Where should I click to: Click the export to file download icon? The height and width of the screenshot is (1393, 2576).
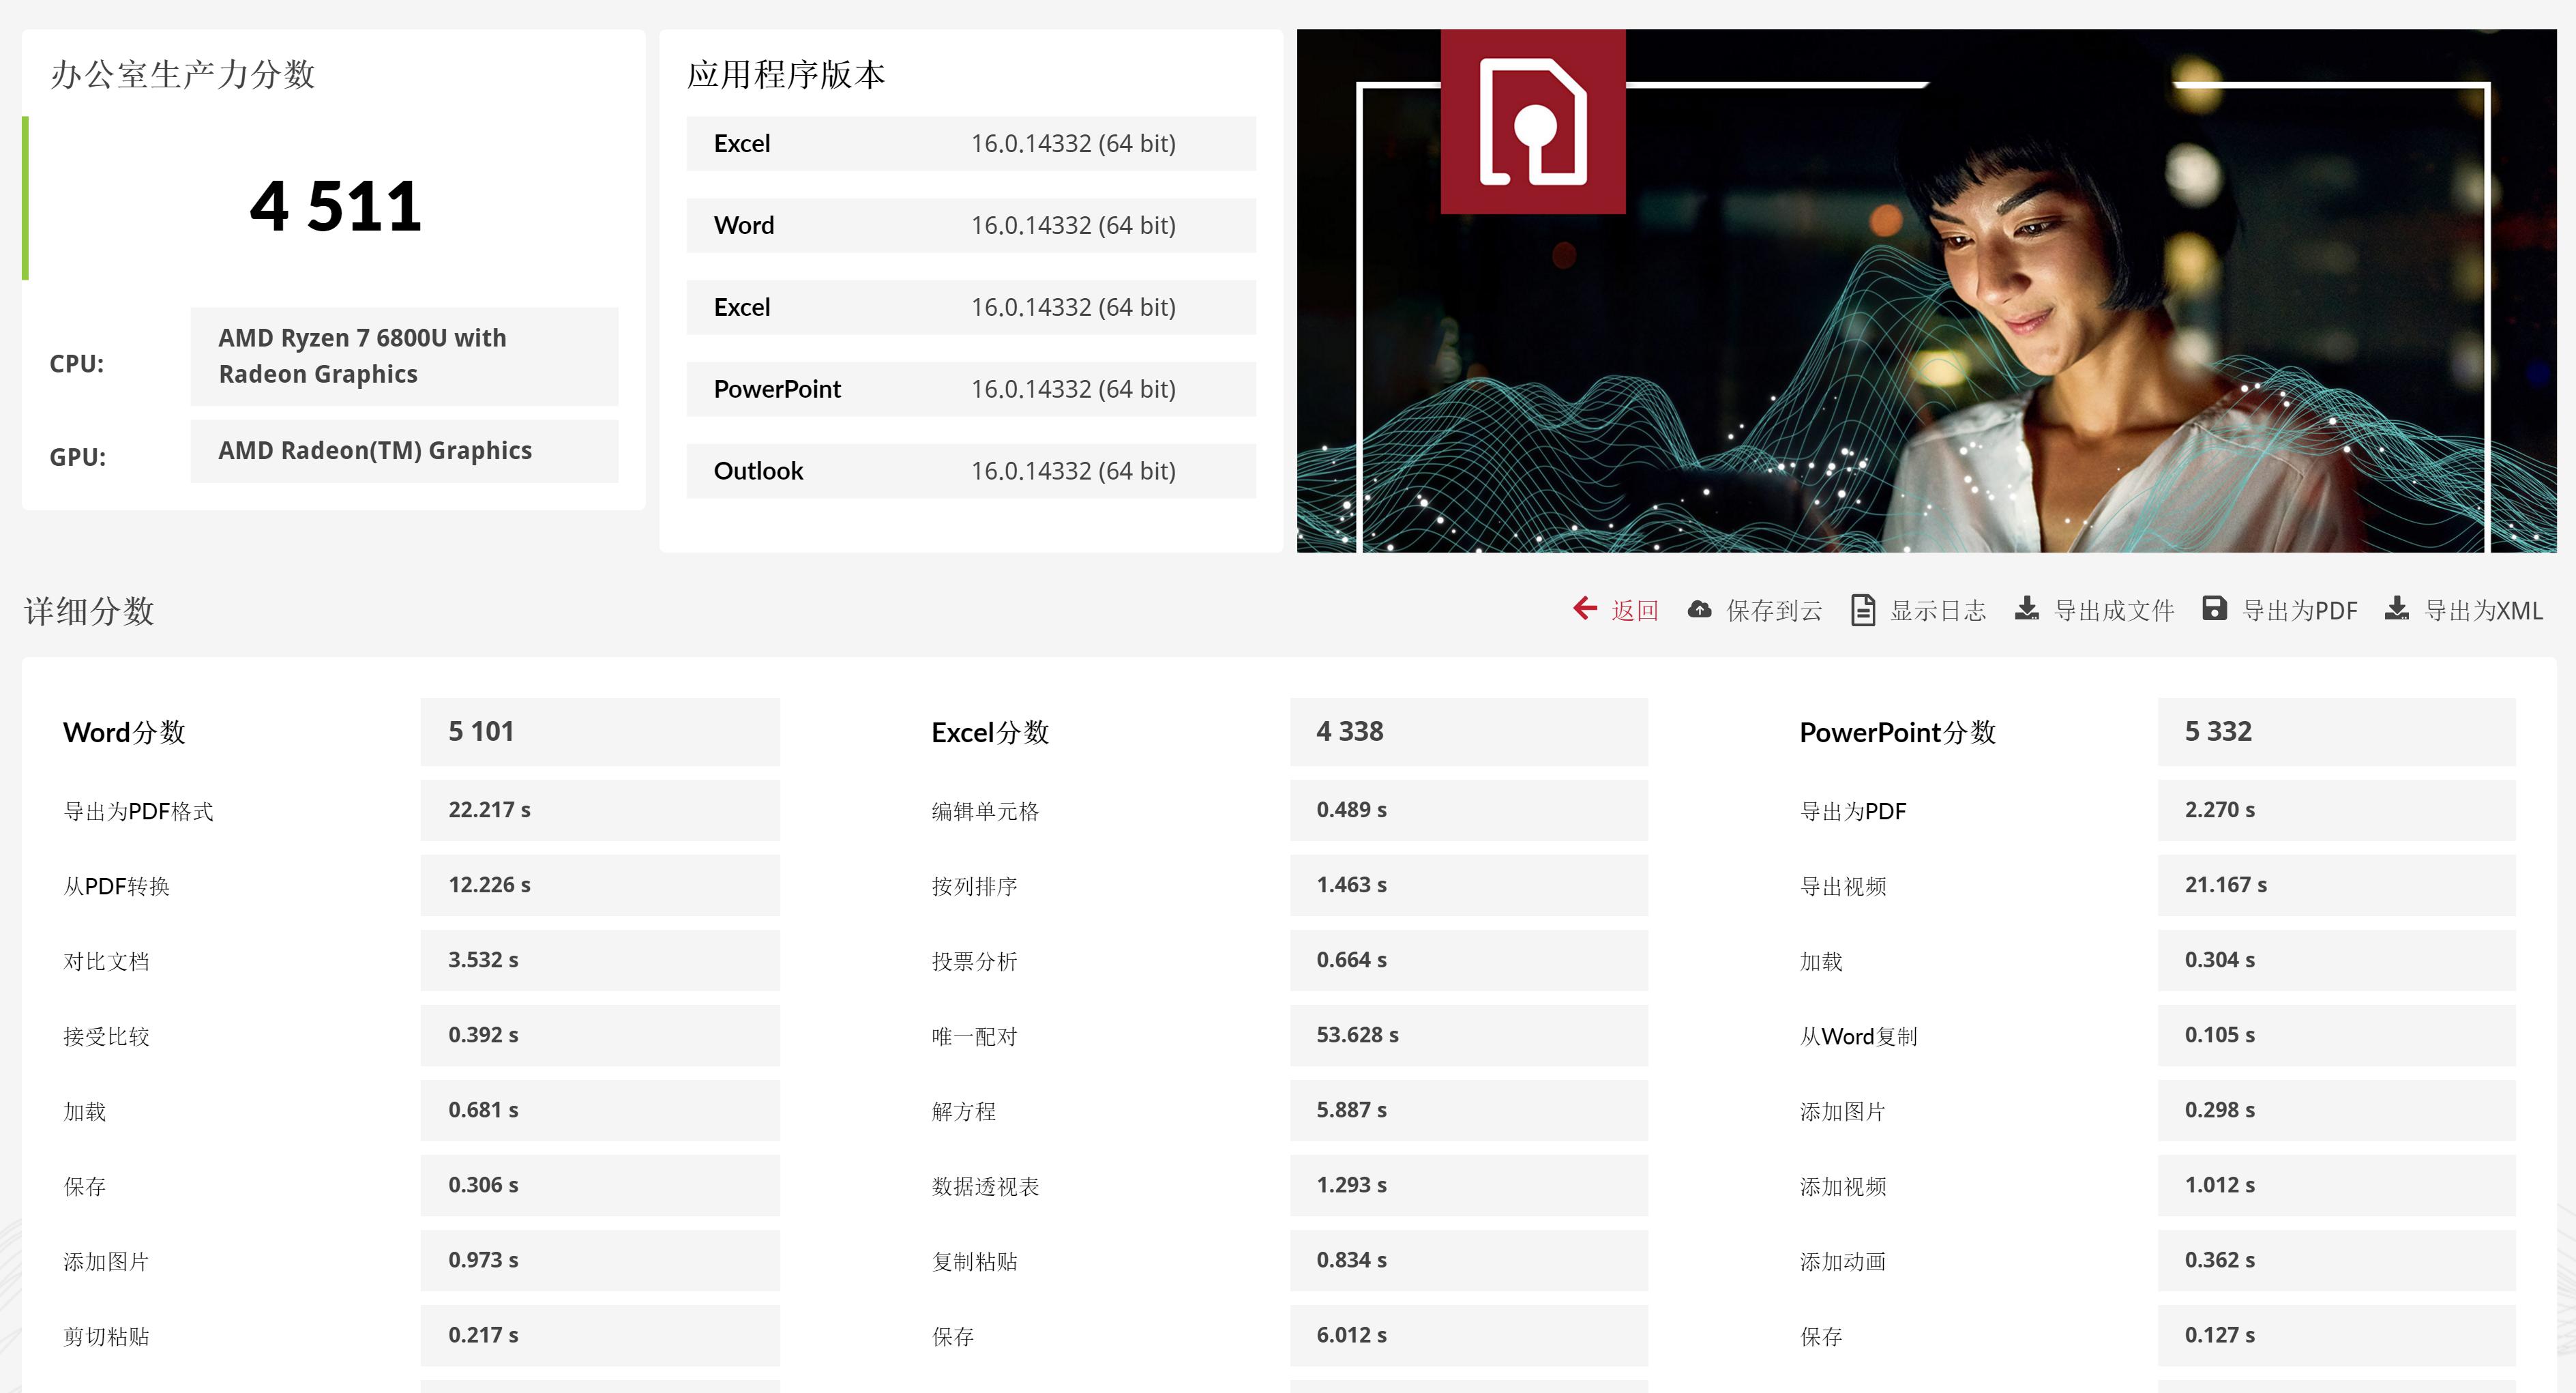(x=2026, y=609)
